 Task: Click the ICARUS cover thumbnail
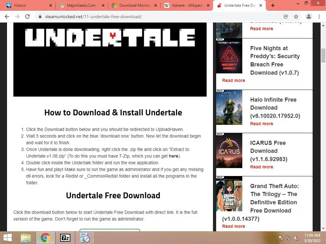coord(229,150)
